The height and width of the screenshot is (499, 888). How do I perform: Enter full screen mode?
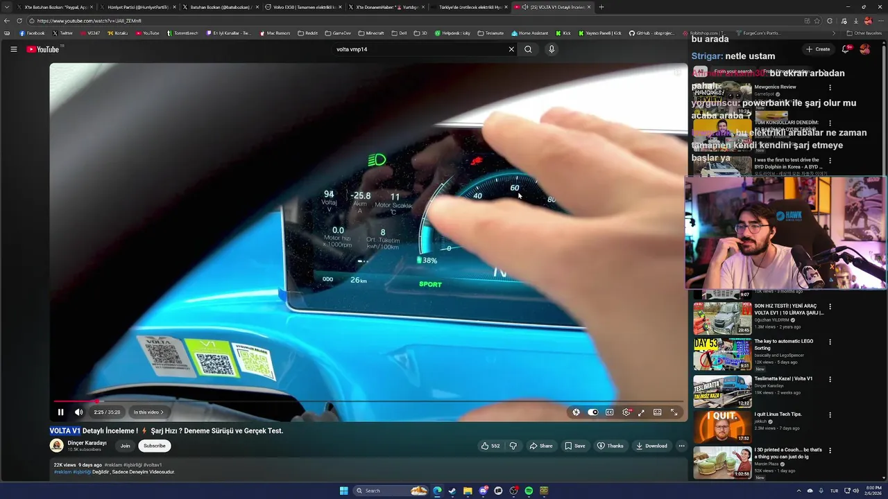(x=674, y=412)
